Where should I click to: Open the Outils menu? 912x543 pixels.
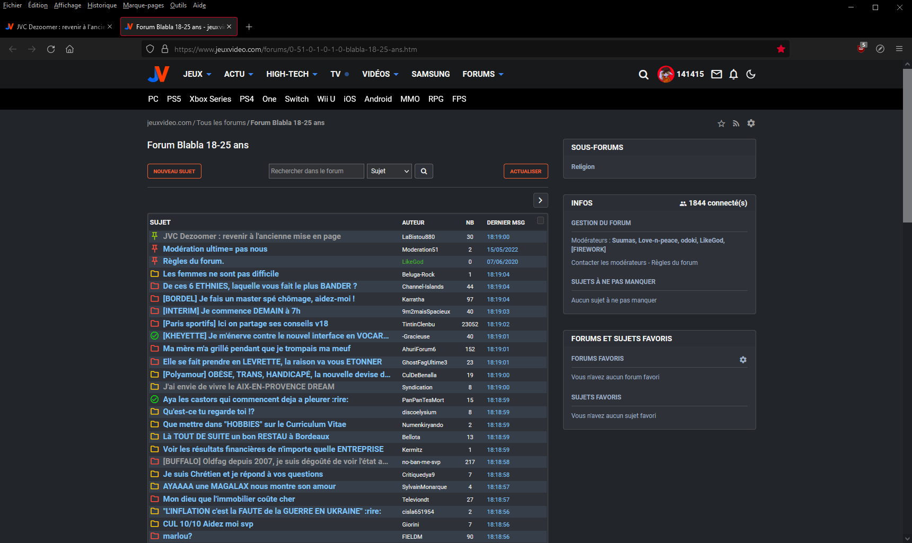click(x=178, y=5)
